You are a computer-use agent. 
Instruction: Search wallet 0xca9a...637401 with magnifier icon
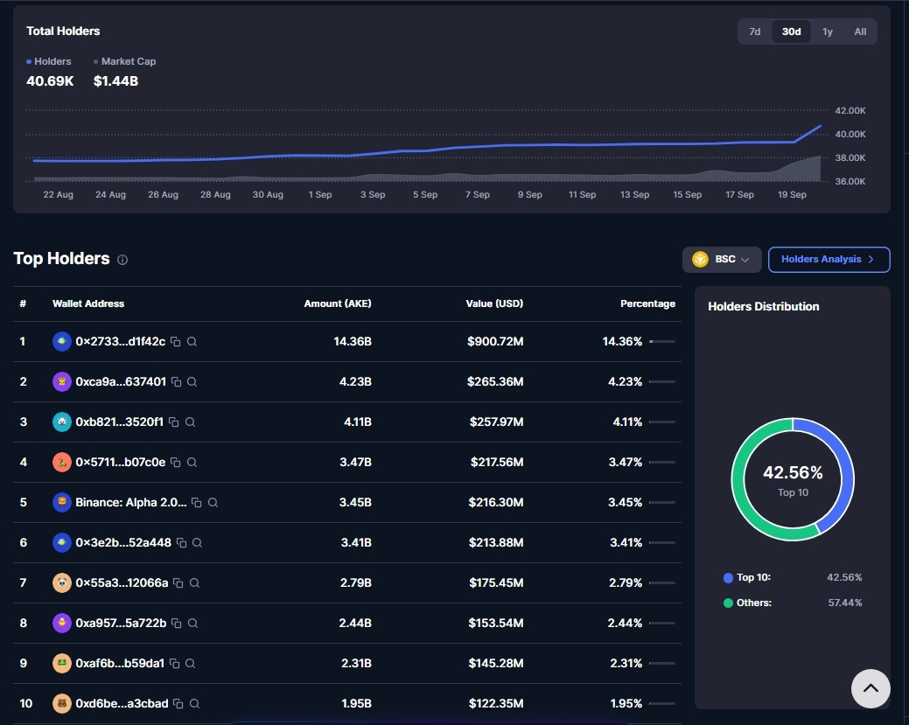(192, 381)
